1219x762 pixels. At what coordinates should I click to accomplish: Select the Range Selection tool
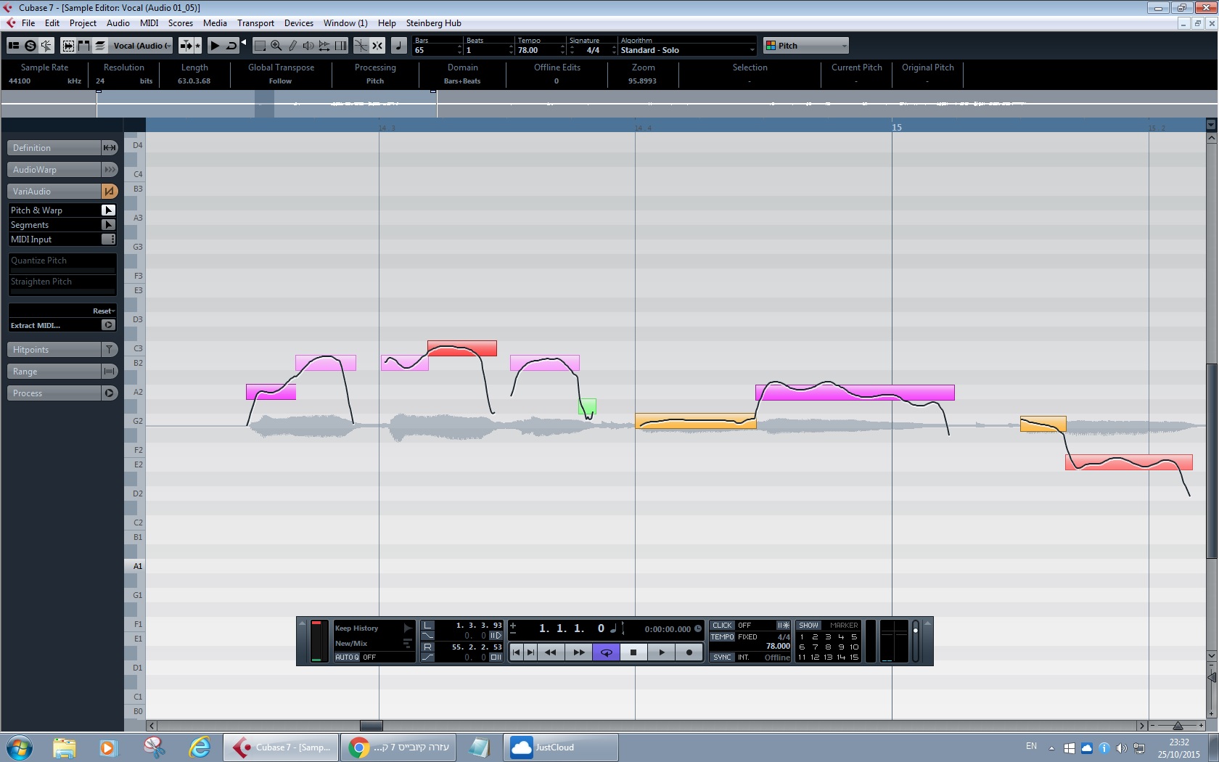point(260,46)
